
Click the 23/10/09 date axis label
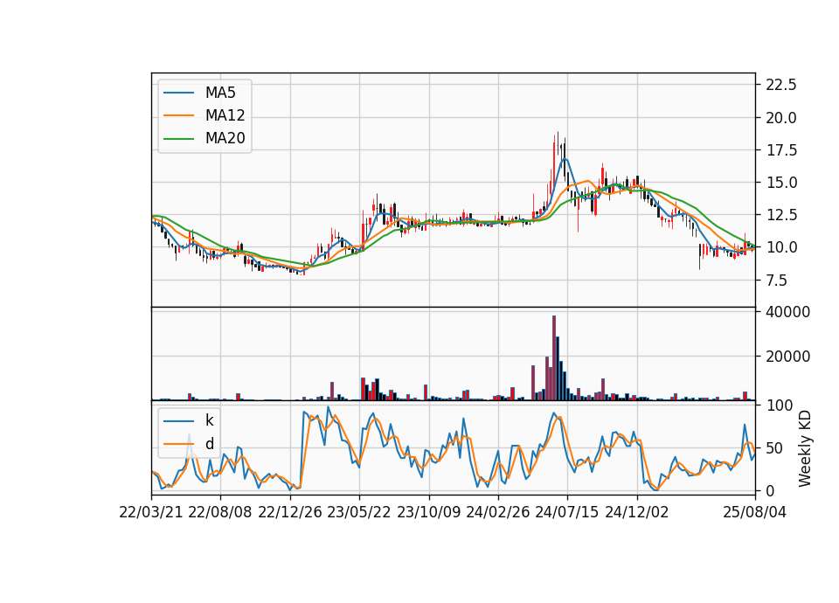pyautogui.click(x=428, y=512)
